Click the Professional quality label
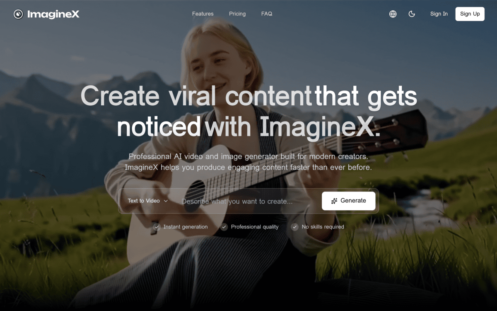 255,227
